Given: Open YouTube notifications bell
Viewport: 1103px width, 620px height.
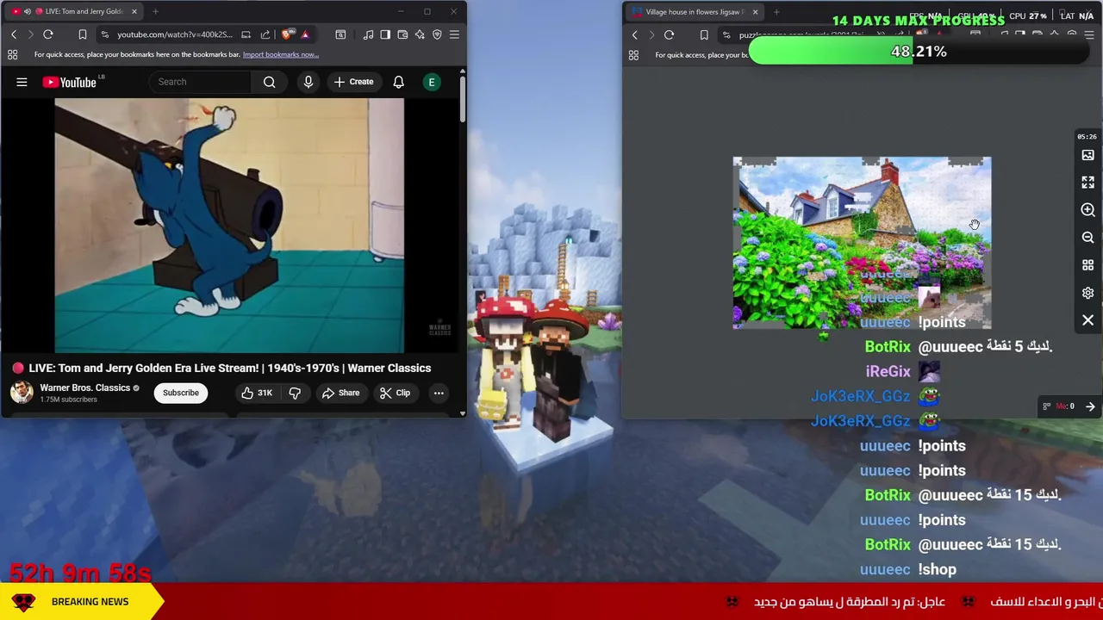Looking at the screenshot, I should [x=399, y=82].
